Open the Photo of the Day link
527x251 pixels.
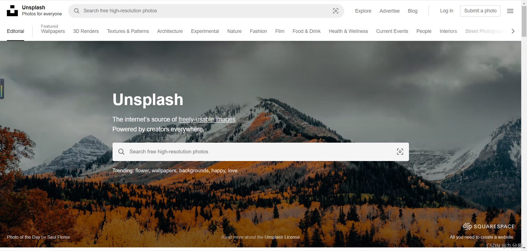[x=23, y=237]
